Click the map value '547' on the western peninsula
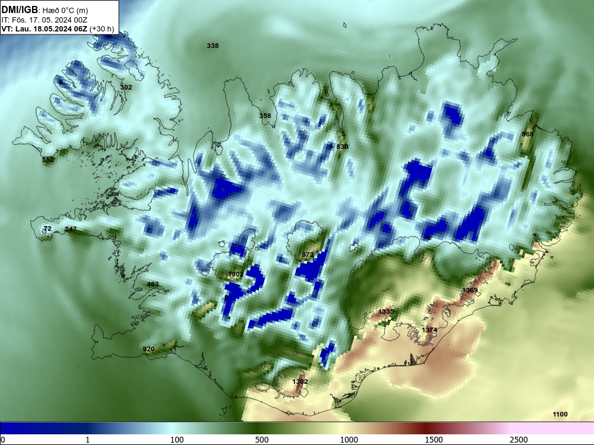 pos(71,229)
